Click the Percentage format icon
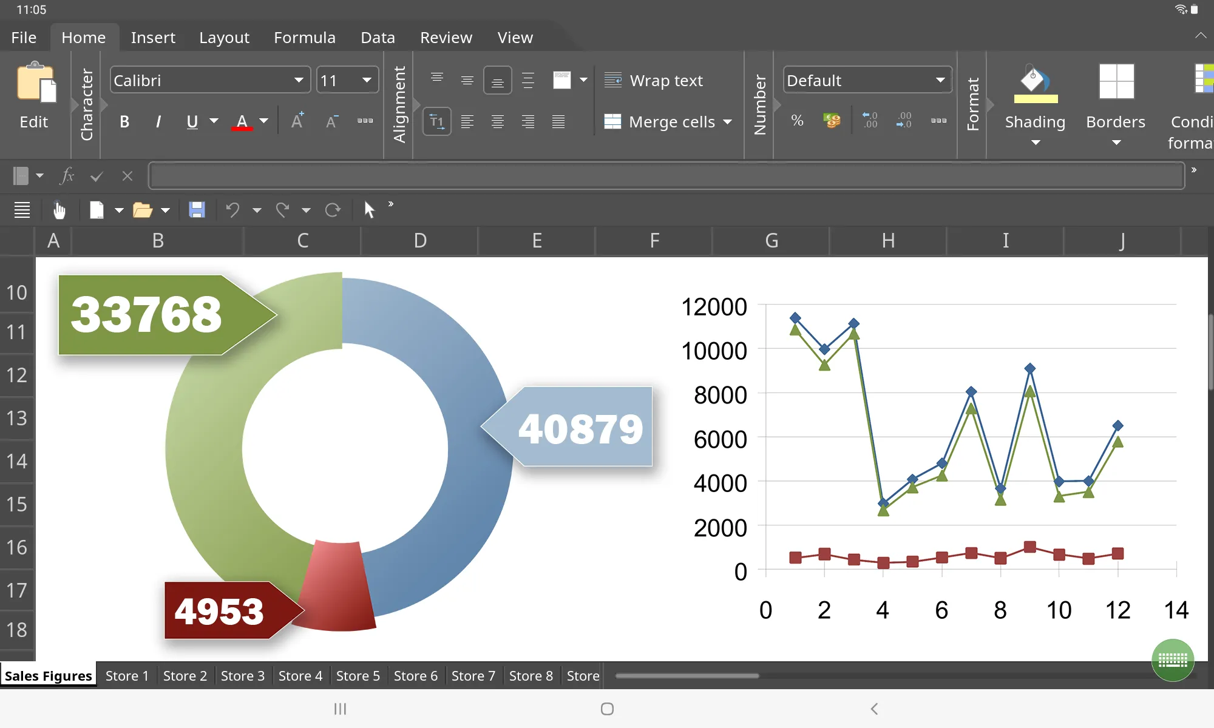This screenshot has height=728, width=1214. (x=796, y=121)
